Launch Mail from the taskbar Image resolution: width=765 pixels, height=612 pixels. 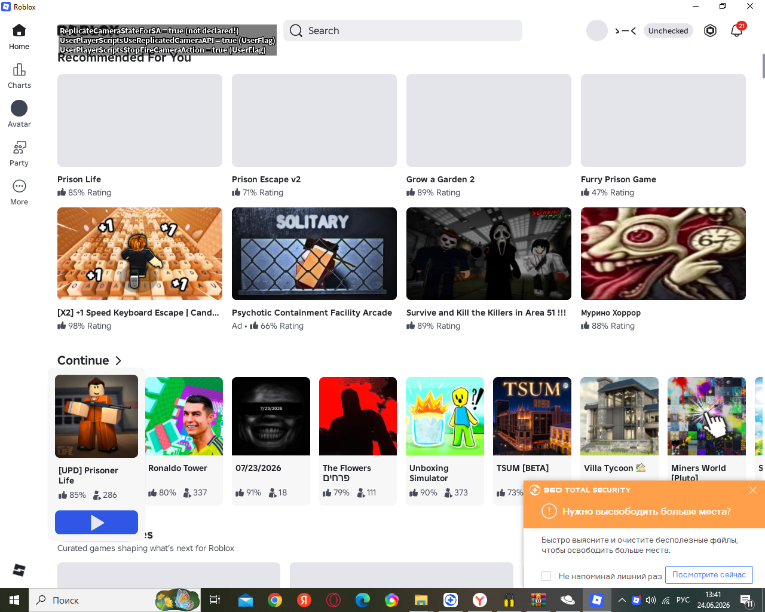246,600
